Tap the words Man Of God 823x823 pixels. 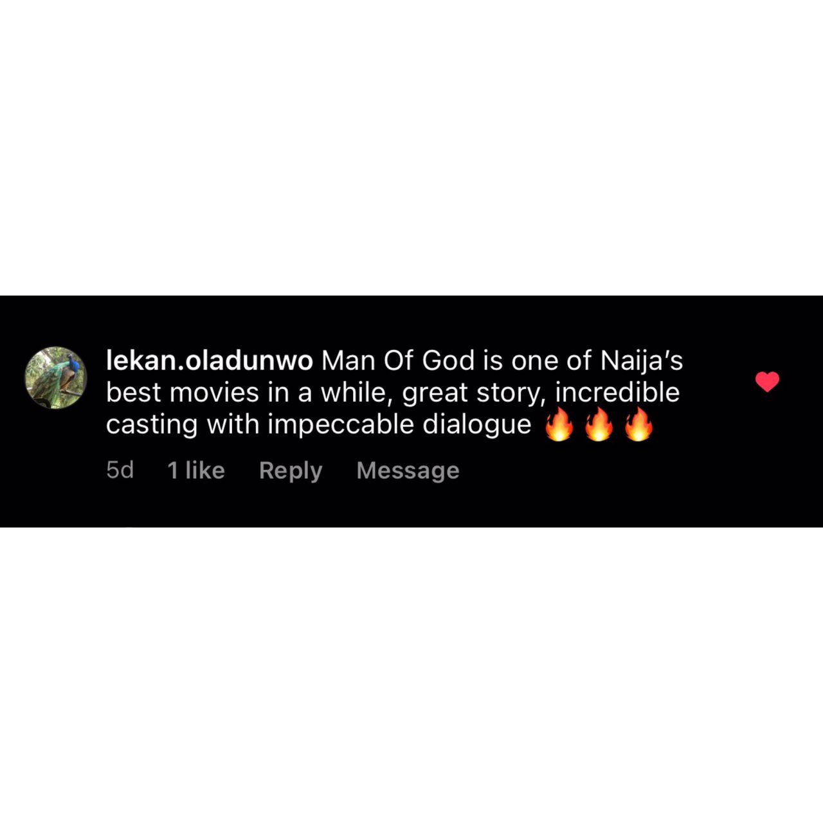point(399,361)
